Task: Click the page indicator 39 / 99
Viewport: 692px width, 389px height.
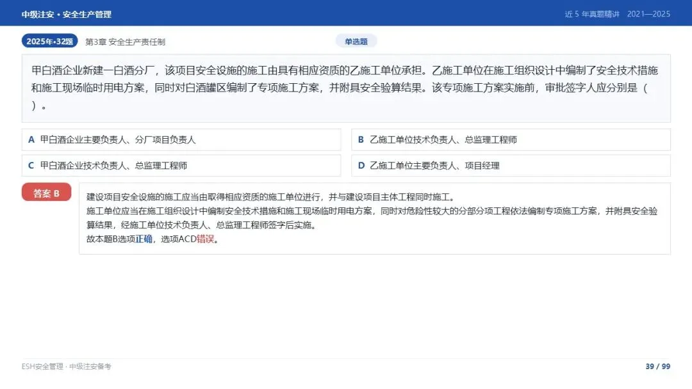Action: click(657, 366)
